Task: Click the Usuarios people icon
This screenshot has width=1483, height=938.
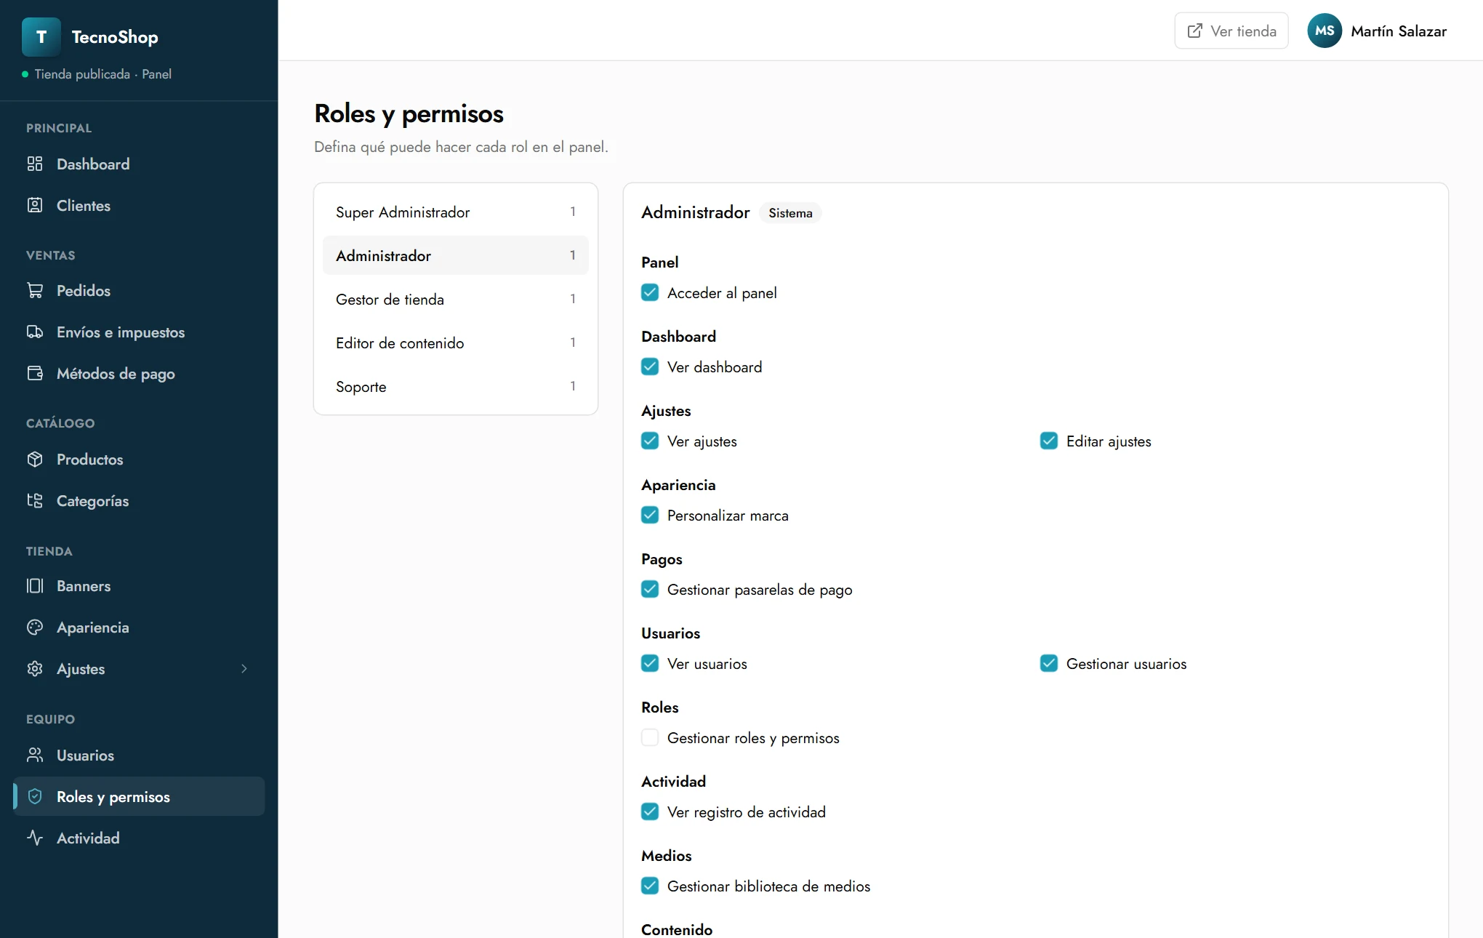Action: (35, 755)
